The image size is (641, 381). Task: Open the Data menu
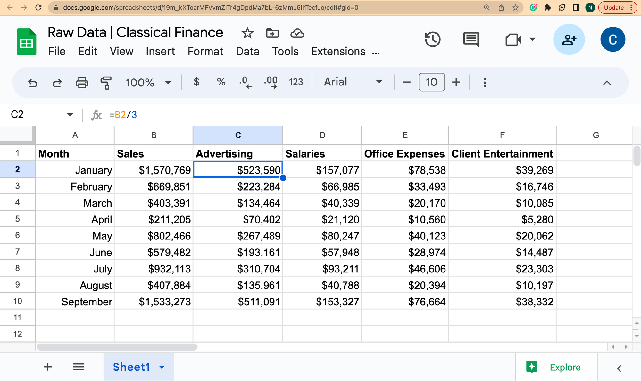pyautogui.click(x=247, y=51)
